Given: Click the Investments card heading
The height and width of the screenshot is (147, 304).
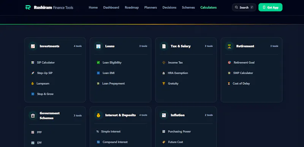Looking at the screenshot, I should (x=49, y=46).
